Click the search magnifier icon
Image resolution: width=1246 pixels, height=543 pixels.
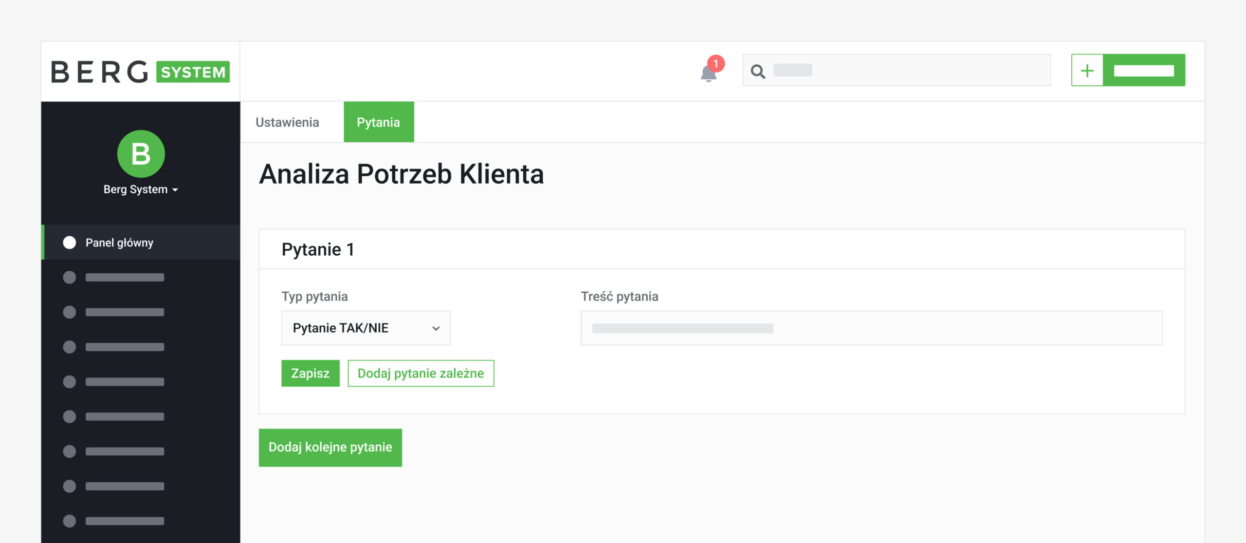coord(757,72)
